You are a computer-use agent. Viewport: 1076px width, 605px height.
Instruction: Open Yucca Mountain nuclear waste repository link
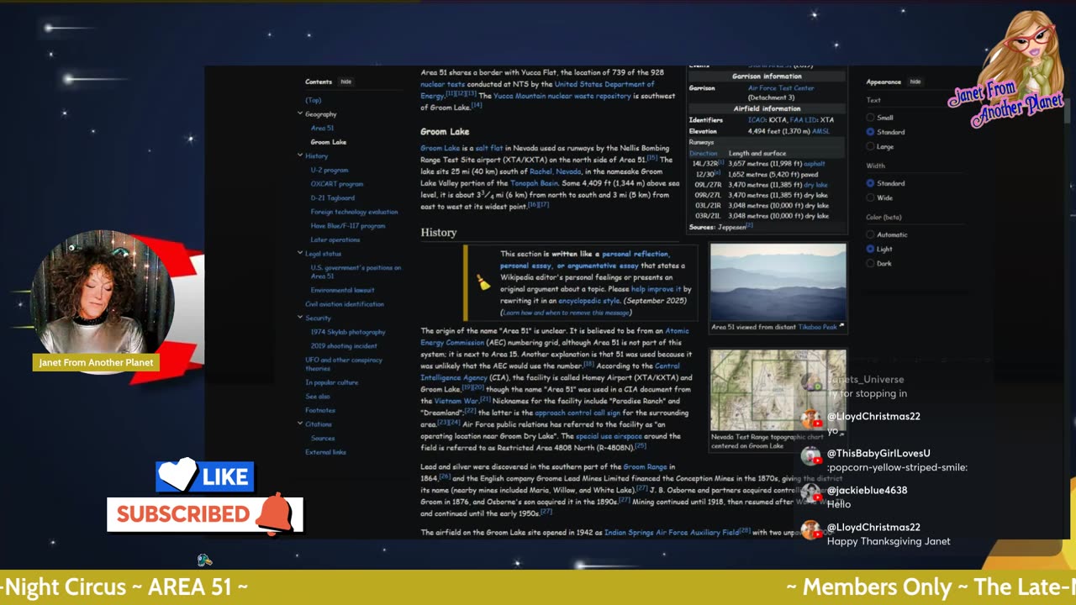[562, 96]
